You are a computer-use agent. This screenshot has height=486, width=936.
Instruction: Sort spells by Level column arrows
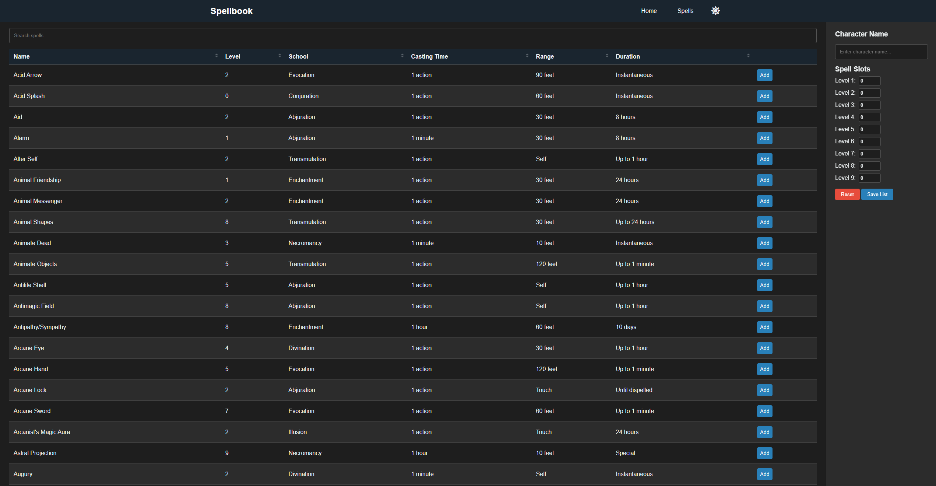[279, 56]
